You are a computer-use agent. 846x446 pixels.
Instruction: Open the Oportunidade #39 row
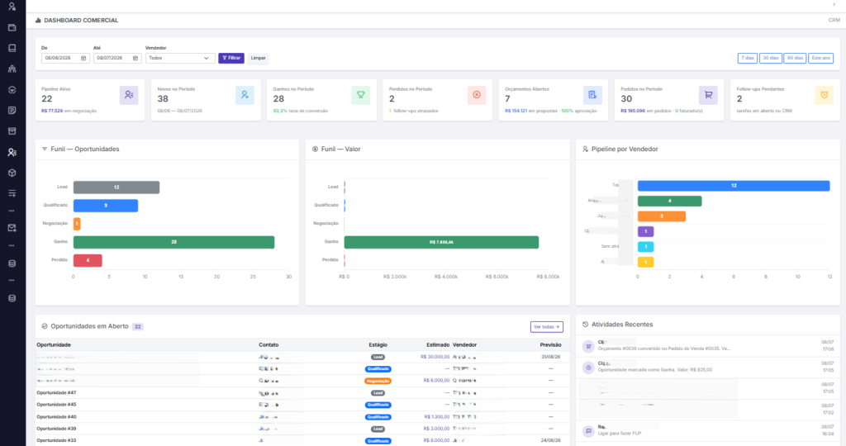point(302,429)
